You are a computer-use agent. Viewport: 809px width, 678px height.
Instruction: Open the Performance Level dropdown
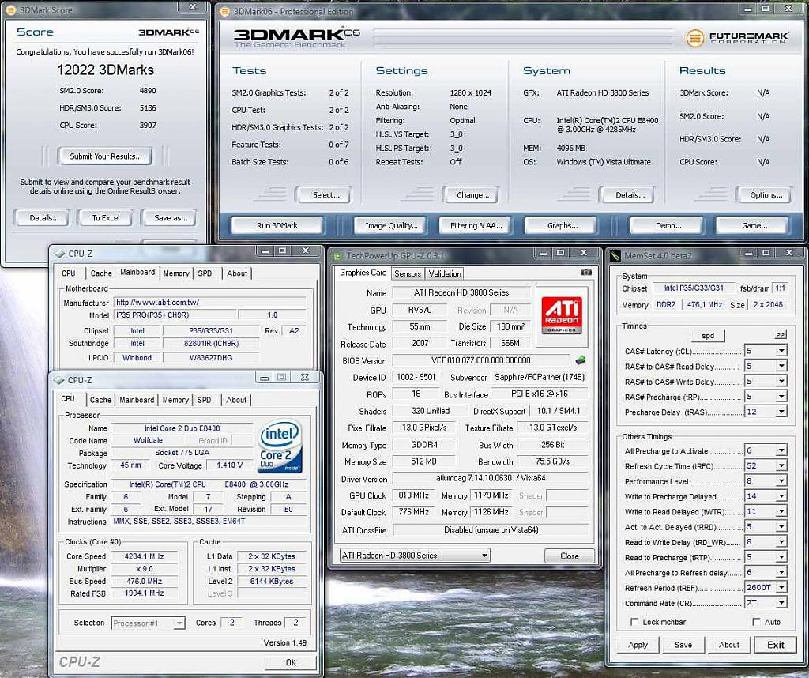(781, 481)
